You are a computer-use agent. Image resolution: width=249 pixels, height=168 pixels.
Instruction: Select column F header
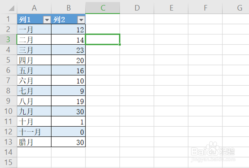[x=205, y=8]
